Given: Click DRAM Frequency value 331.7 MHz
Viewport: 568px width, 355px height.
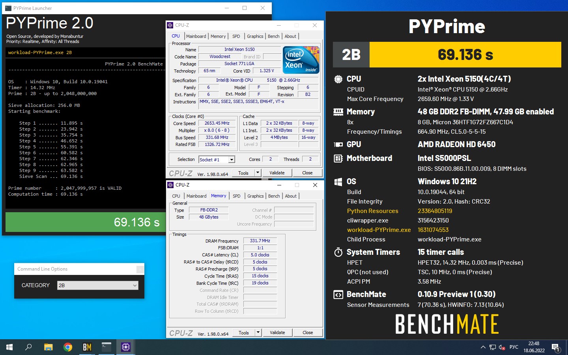Looking at the screenshot, I should (260, 241).
